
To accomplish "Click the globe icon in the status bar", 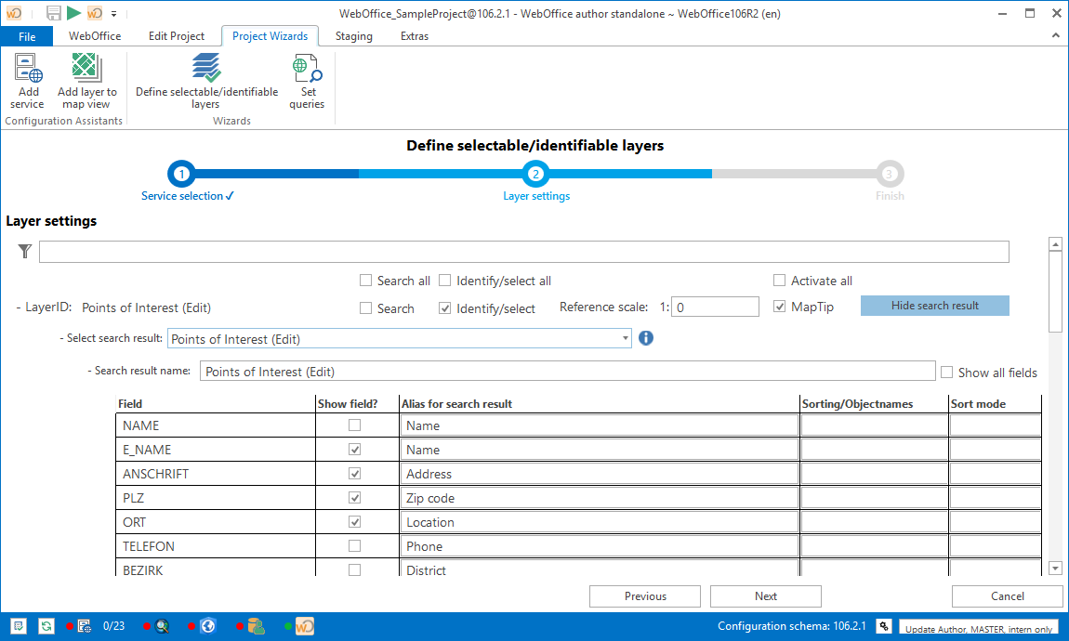I will [208, 625].
